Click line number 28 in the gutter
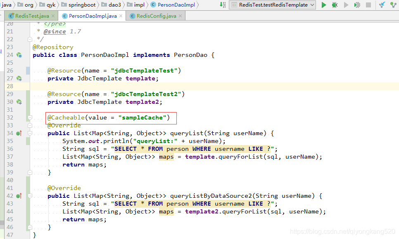This screenshot has width=399, height=239. coord(10,87)
